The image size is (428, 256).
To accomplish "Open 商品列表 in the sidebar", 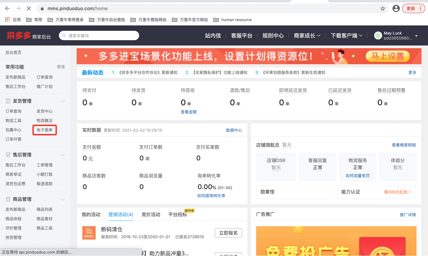I will [44, 210].
